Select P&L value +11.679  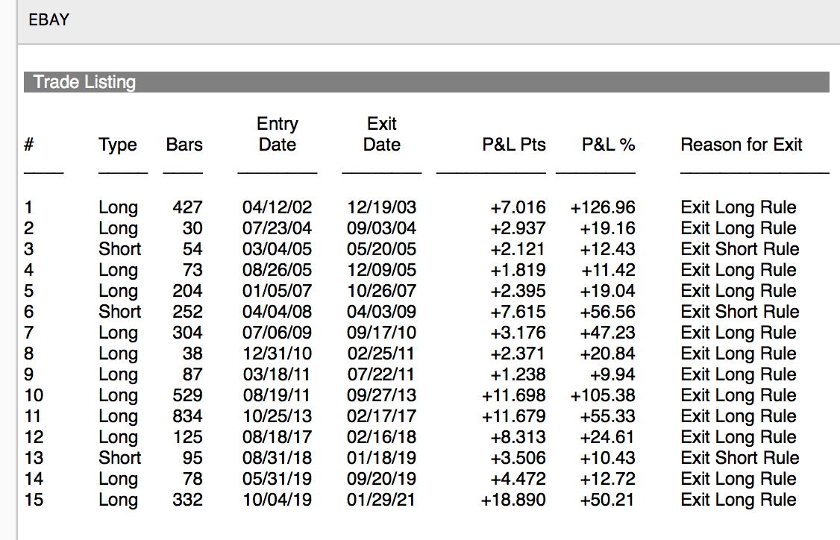pyautogui.click(x=514, y=416)
